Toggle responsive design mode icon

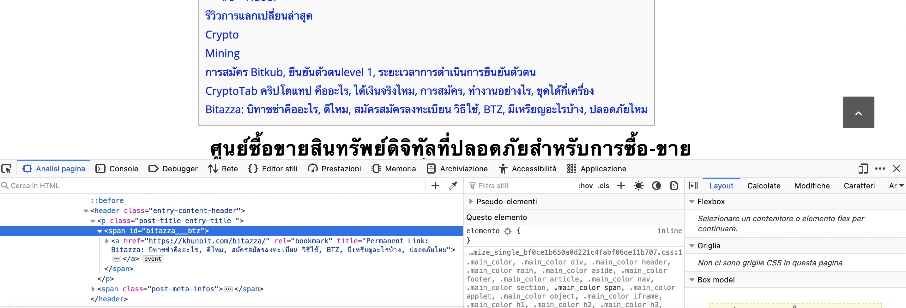[863, 169]
